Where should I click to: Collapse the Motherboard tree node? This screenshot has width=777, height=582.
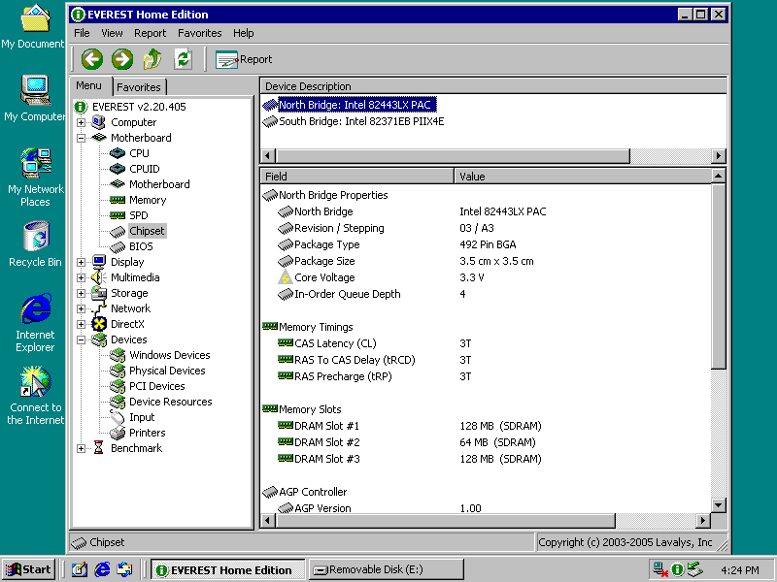tap(82, 138)
